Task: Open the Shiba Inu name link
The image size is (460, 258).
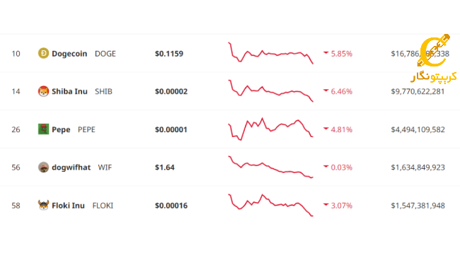Action: [69, 91]
